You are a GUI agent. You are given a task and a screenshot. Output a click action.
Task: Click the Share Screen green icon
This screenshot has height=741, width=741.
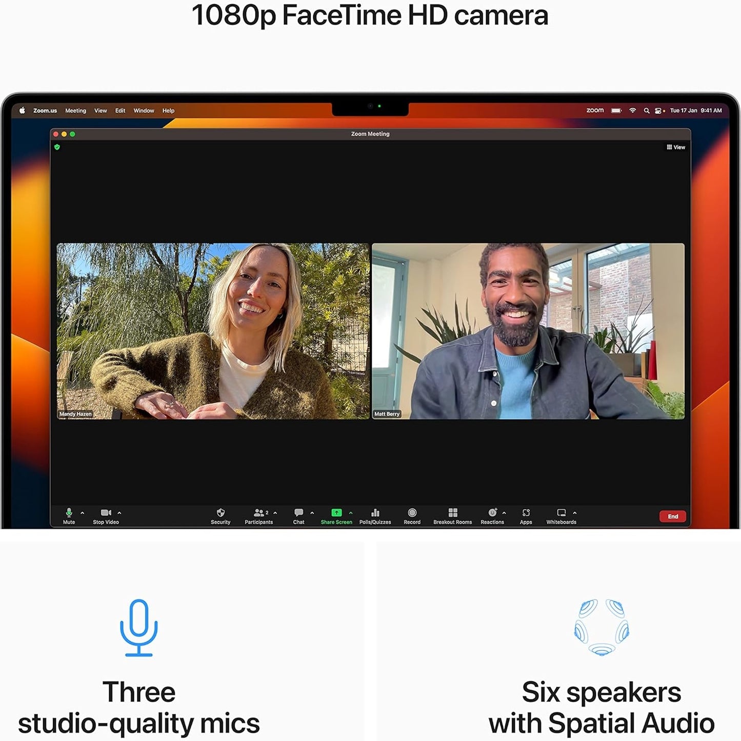[x=336, y=513]
